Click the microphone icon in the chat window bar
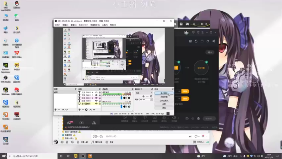Screen dimensions: 282x159 click(67, 142)
